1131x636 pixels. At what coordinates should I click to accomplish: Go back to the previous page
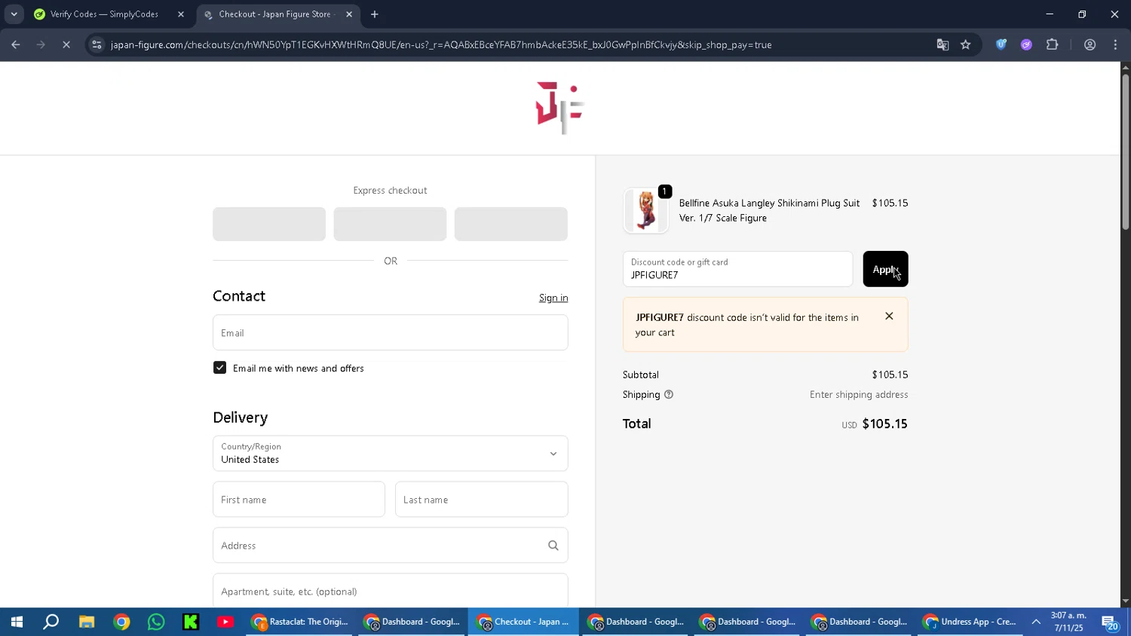(16, 44)
